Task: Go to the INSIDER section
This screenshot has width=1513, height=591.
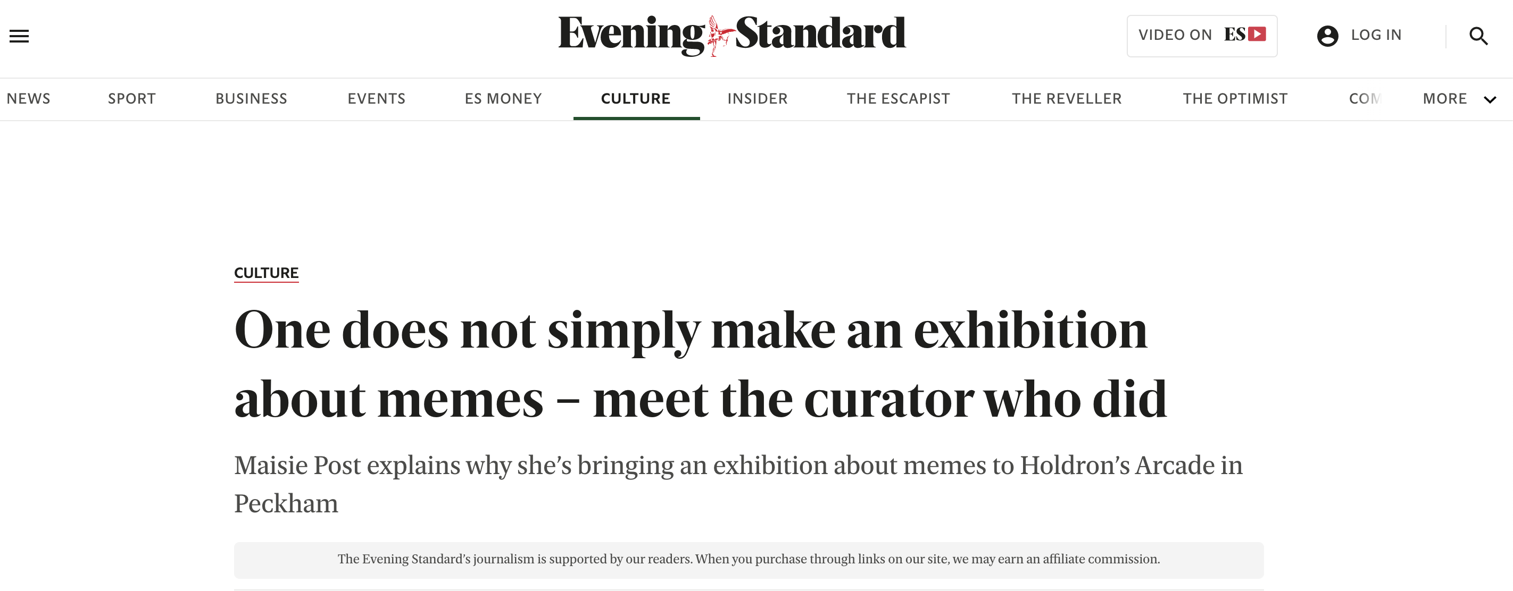Action: coord(757,99)
